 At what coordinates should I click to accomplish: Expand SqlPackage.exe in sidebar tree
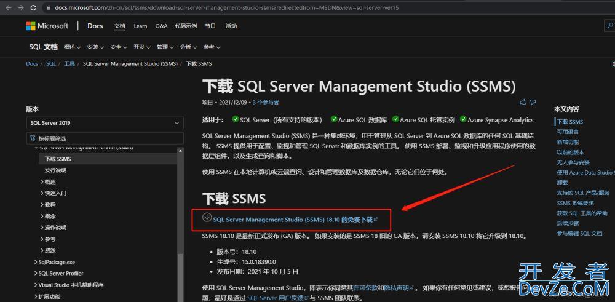[x=55, y=262]
